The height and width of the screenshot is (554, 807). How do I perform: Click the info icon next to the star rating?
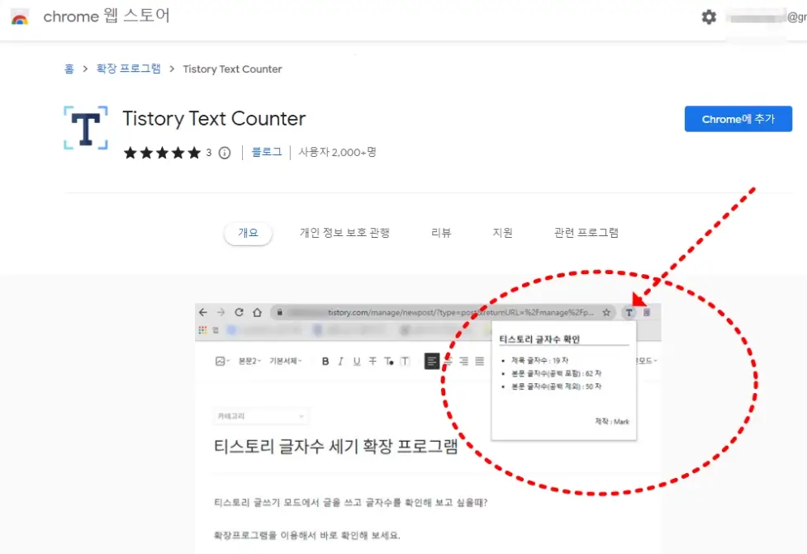pyautogui.click(x=223, y=151)
